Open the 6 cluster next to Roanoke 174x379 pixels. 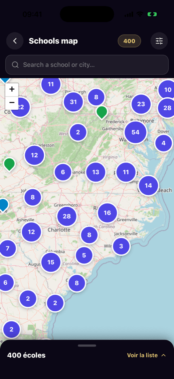63,172
